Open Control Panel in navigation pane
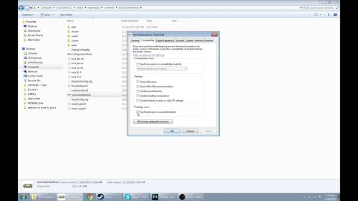Viewport: 358px width, 201px height. pyautogui.click(x=35, y=76)
